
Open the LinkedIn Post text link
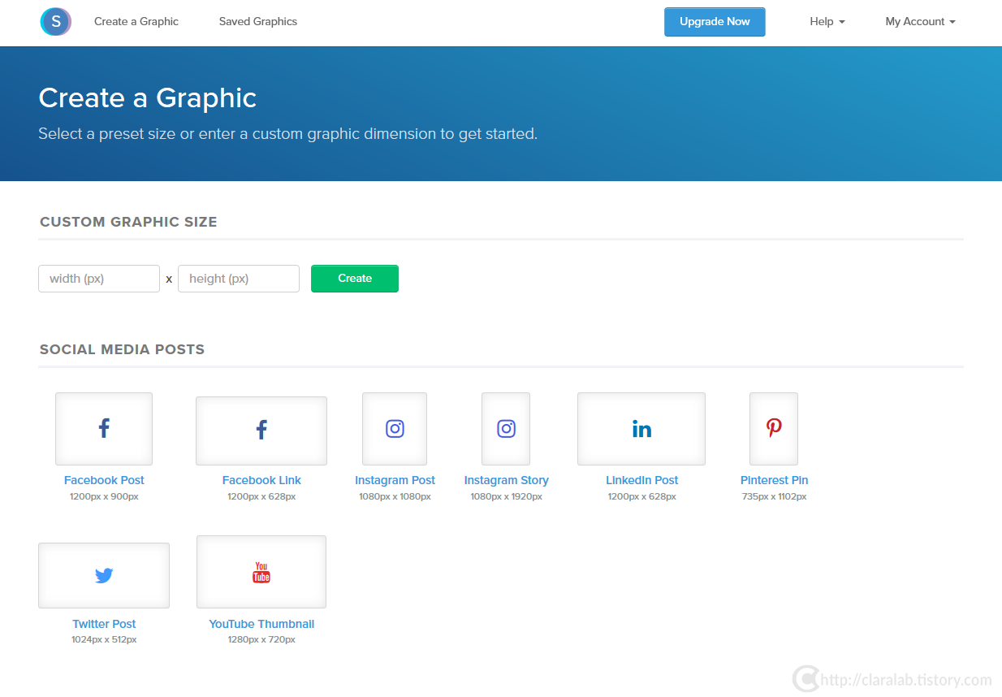tap(641, 480)
